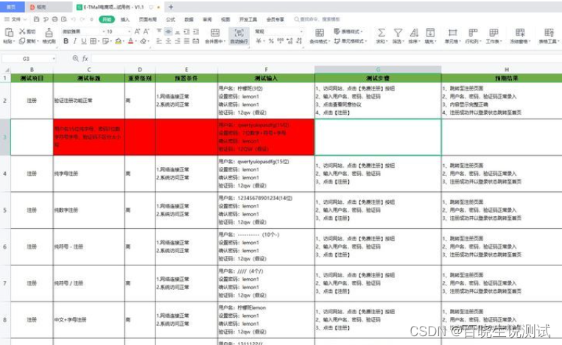Click the Fill down icon

(x=430, y=32)
